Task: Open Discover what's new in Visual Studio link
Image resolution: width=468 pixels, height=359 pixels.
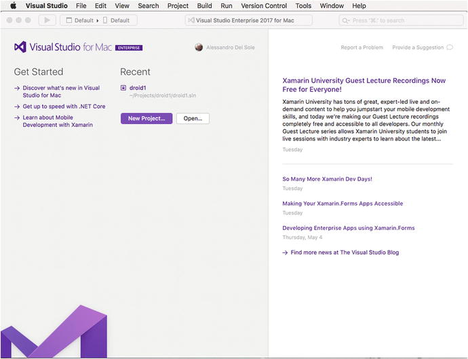Action: tap(61, 92)
